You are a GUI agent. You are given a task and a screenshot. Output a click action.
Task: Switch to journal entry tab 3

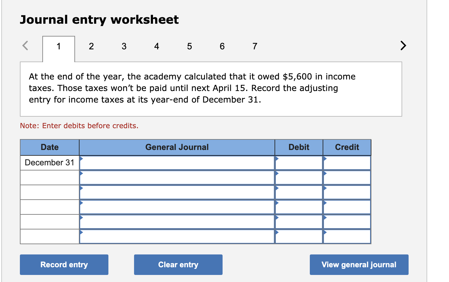124,46
